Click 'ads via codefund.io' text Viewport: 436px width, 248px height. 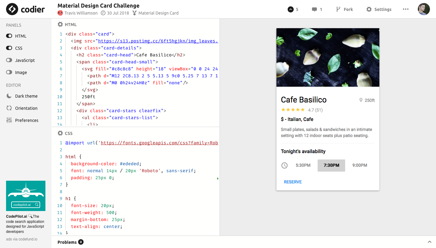(x=22, y=239)
